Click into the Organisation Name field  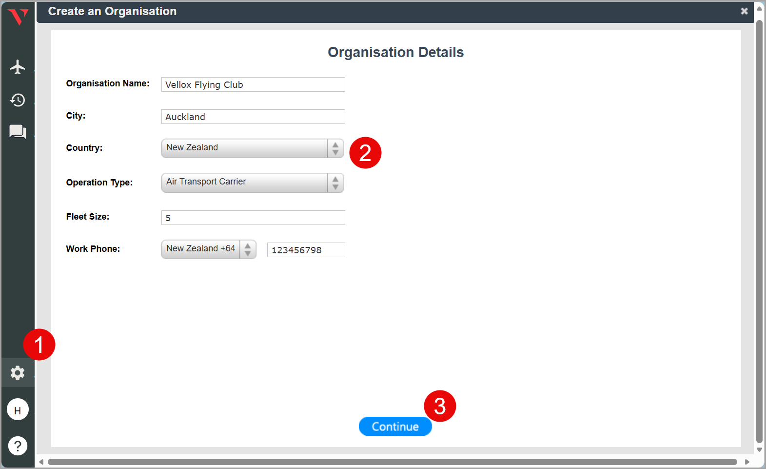click(x=253, y=84)
